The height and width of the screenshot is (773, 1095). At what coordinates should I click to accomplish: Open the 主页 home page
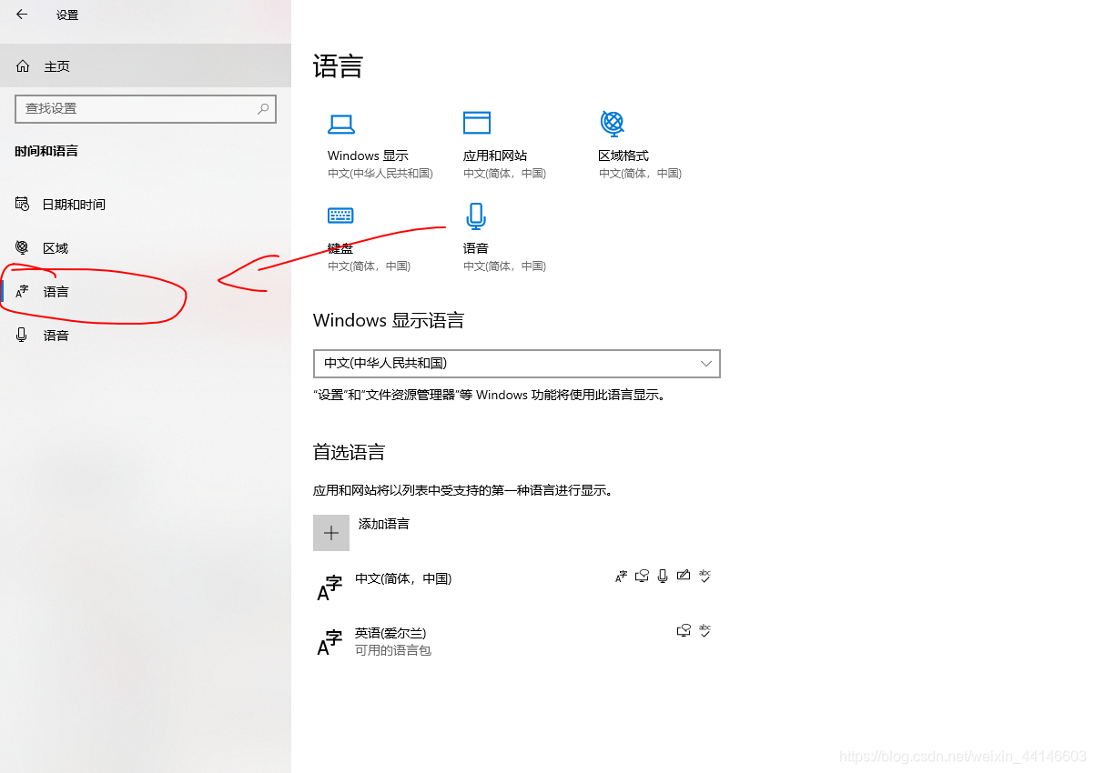tap(146, 66)
